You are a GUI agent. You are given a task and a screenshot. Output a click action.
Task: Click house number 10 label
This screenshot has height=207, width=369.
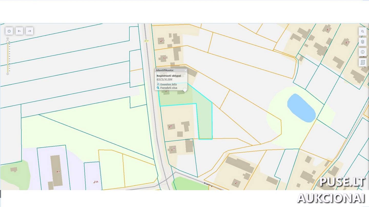(162, 40)
